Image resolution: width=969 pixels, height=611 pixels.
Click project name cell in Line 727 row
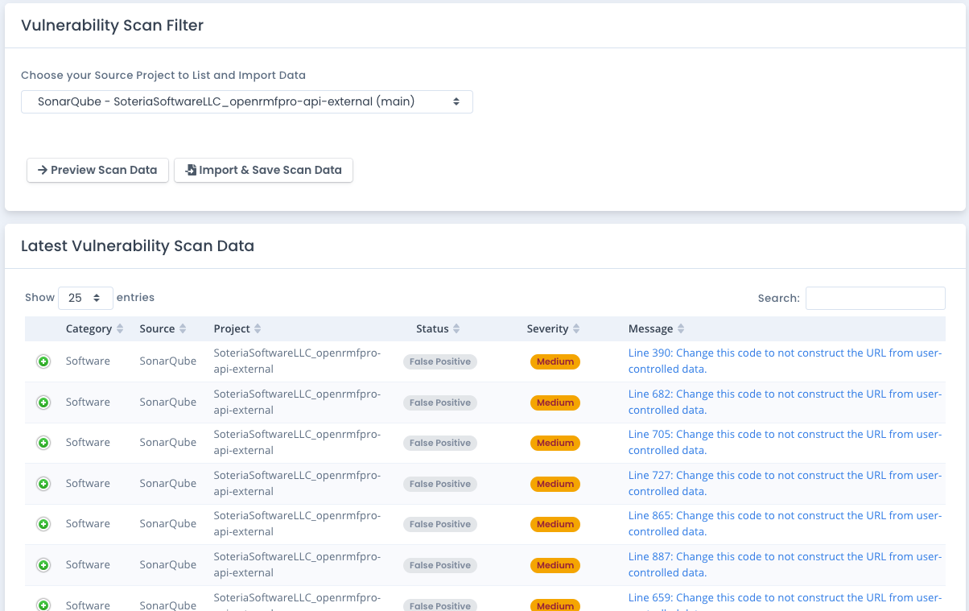[297, 483]
